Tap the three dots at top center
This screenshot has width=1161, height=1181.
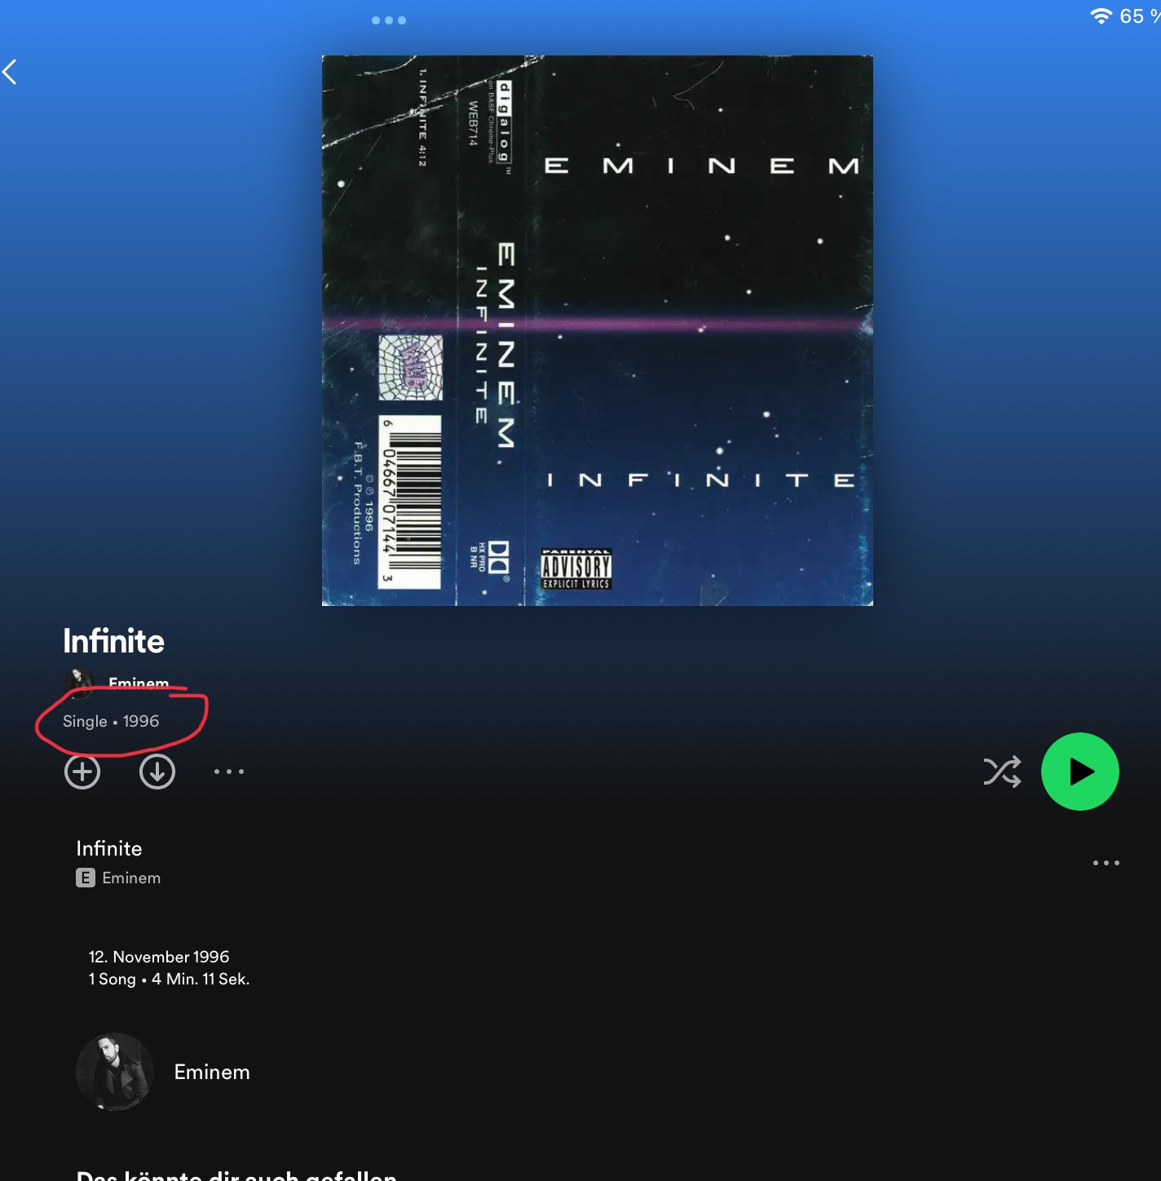389,20
